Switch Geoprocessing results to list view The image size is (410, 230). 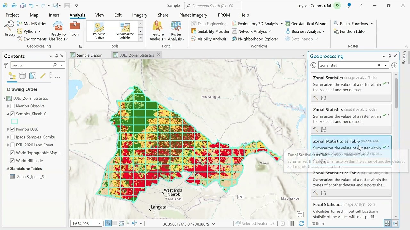point(395,224)
